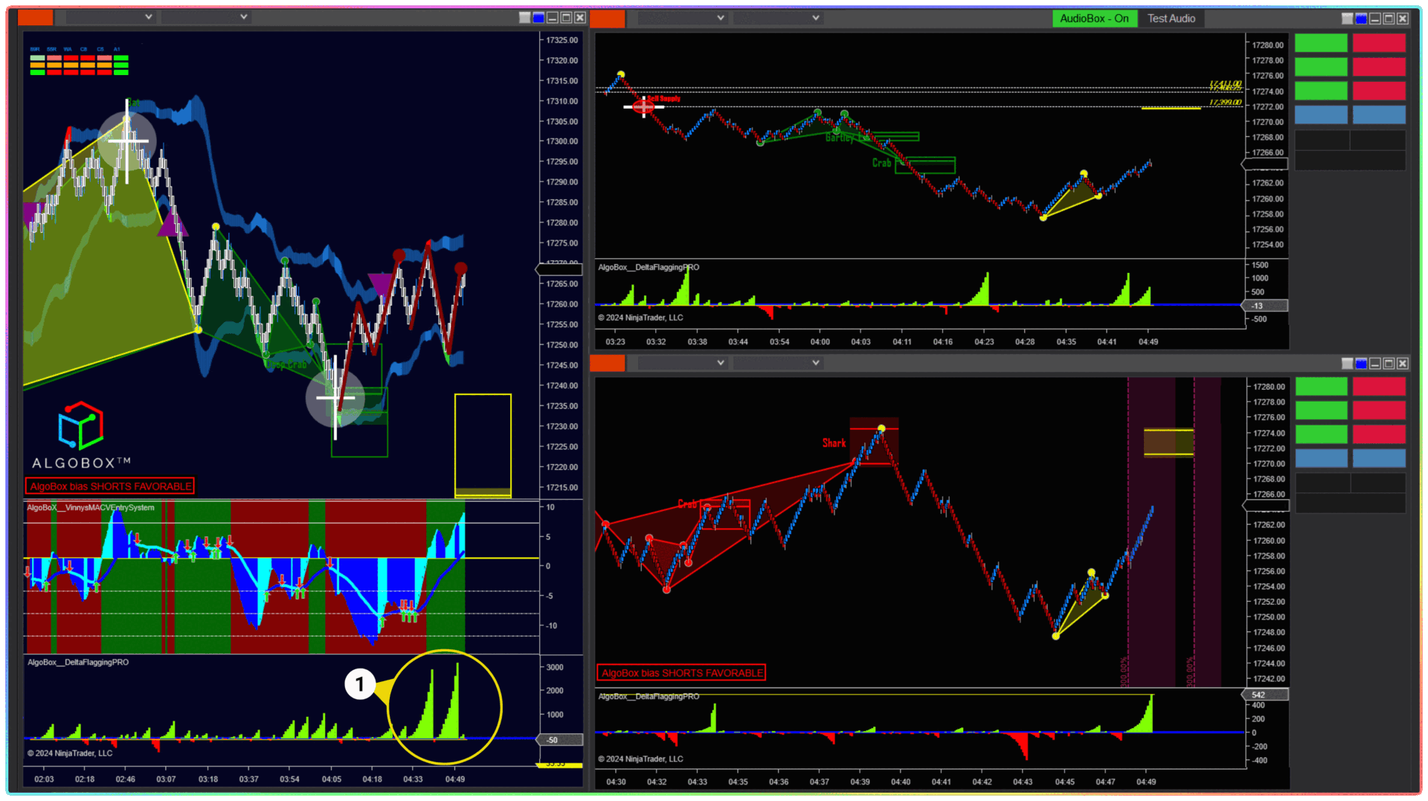1428x801 pixels.
Task: Click the Shark pattern label
Action: click(834, 443)
